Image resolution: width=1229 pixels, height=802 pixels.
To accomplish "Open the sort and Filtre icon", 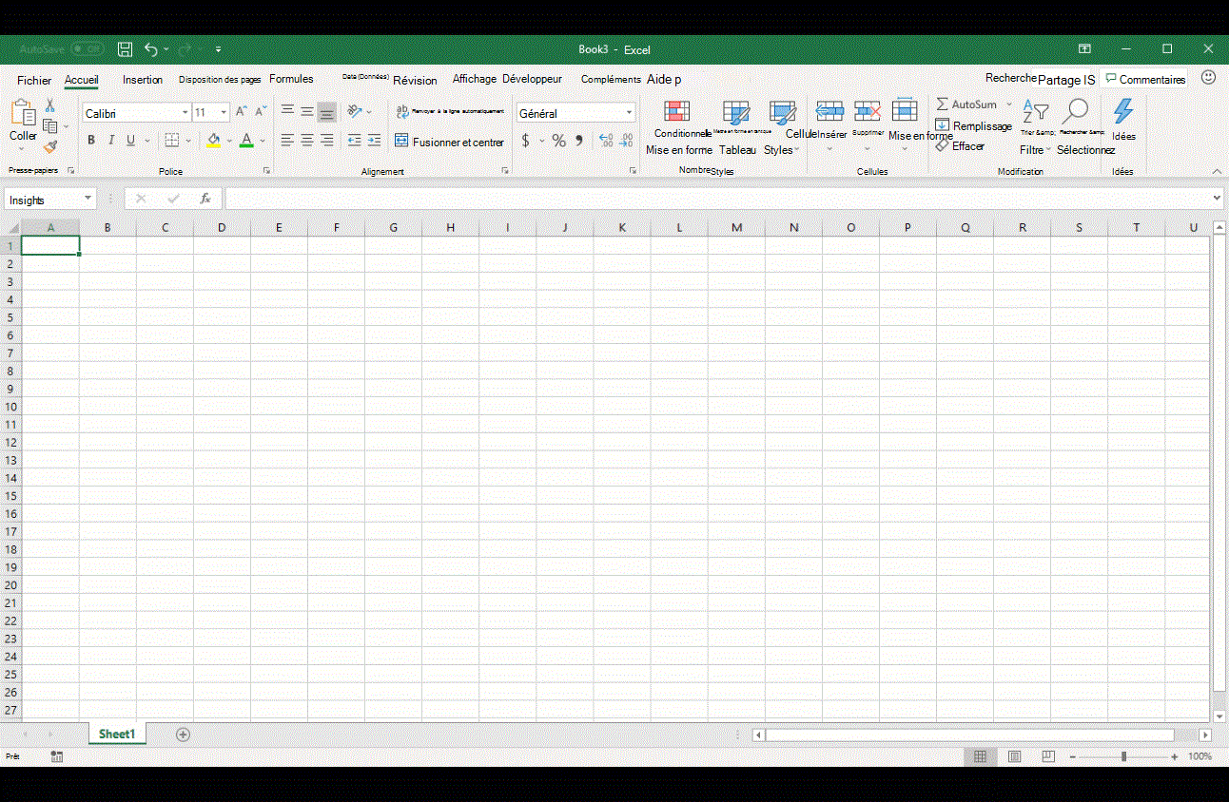I will tap(1035, 113).
